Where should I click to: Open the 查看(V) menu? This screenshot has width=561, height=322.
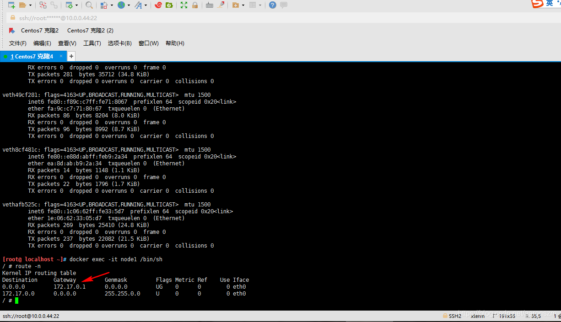tap(67, 43)
